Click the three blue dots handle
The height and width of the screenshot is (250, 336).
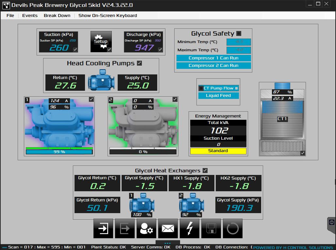pos(168,243)
